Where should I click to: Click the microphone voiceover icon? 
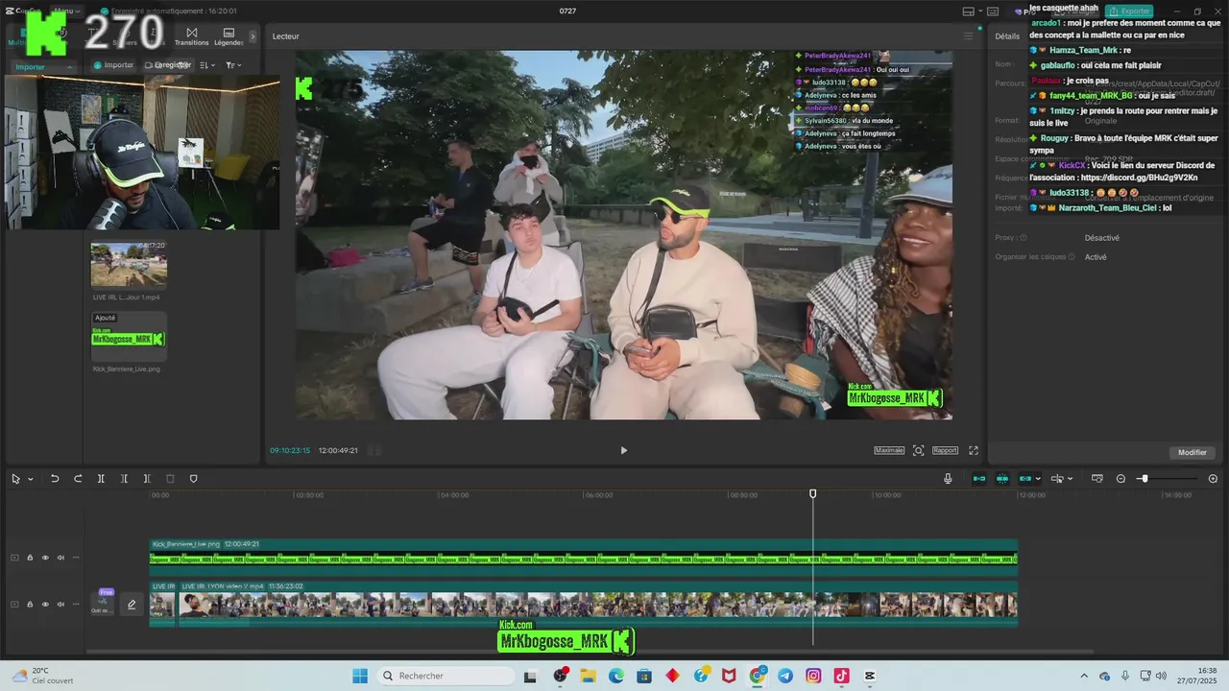pyautogui.click(x=948, y=479)
